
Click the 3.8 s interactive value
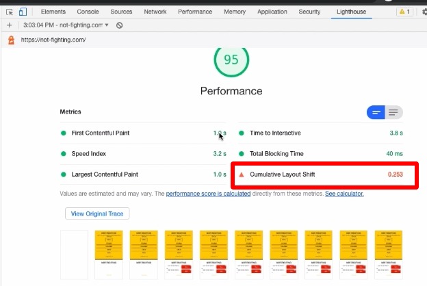[x=396, y=133]
